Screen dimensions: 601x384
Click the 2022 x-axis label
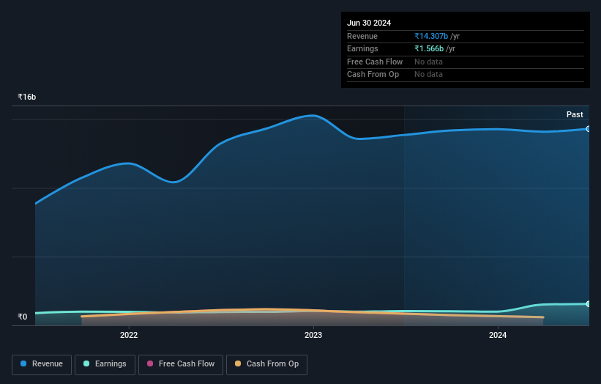[129, 335]
